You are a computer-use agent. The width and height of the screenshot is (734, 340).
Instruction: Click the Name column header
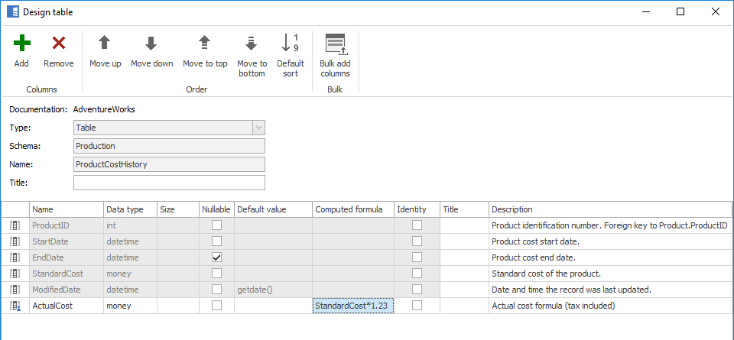[x=66, y=209]
